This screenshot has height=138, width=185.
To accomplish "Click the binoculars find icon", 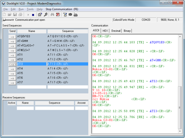I will [52, 15].
